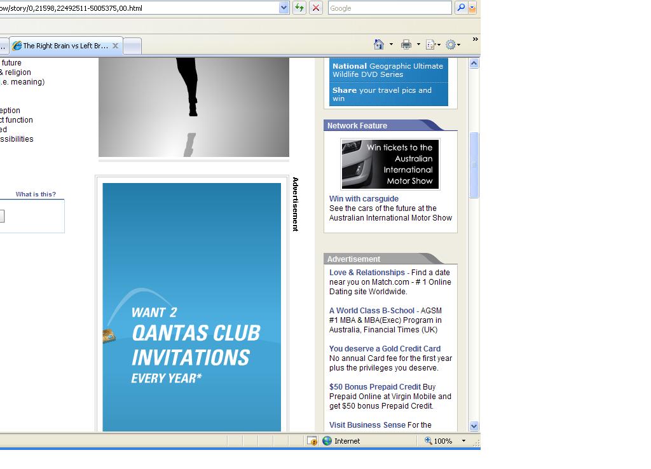Click the popup blocker status bar icon
The width and height of the screenshot is (651, 469).
(312, 441)
